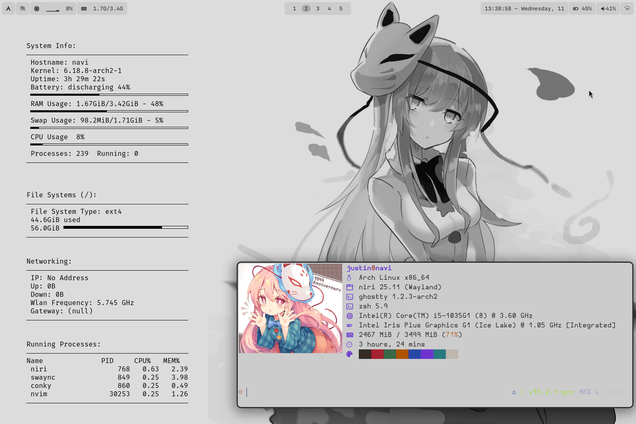The width and height of the screenshot is (636, 424).
Task: Select the purple color block in the terminal palette
Action: pyautogui.click(x=427, y=354)
